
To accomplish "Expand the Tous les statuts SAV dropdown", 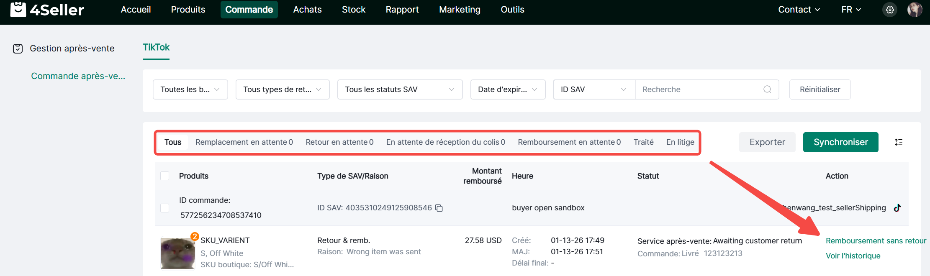I will pyautogui.click(x=400, y=89).
